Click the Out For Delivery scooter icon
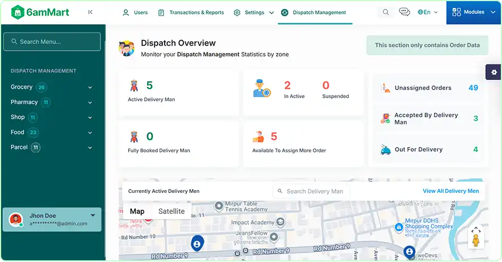Image resolution: width=502 pixels, height=262 pixels. coord(385,150)
